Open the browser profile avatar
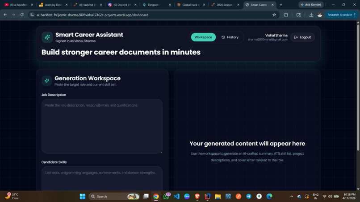Screen dimensions: 360x202 click(x=320, y=15)
